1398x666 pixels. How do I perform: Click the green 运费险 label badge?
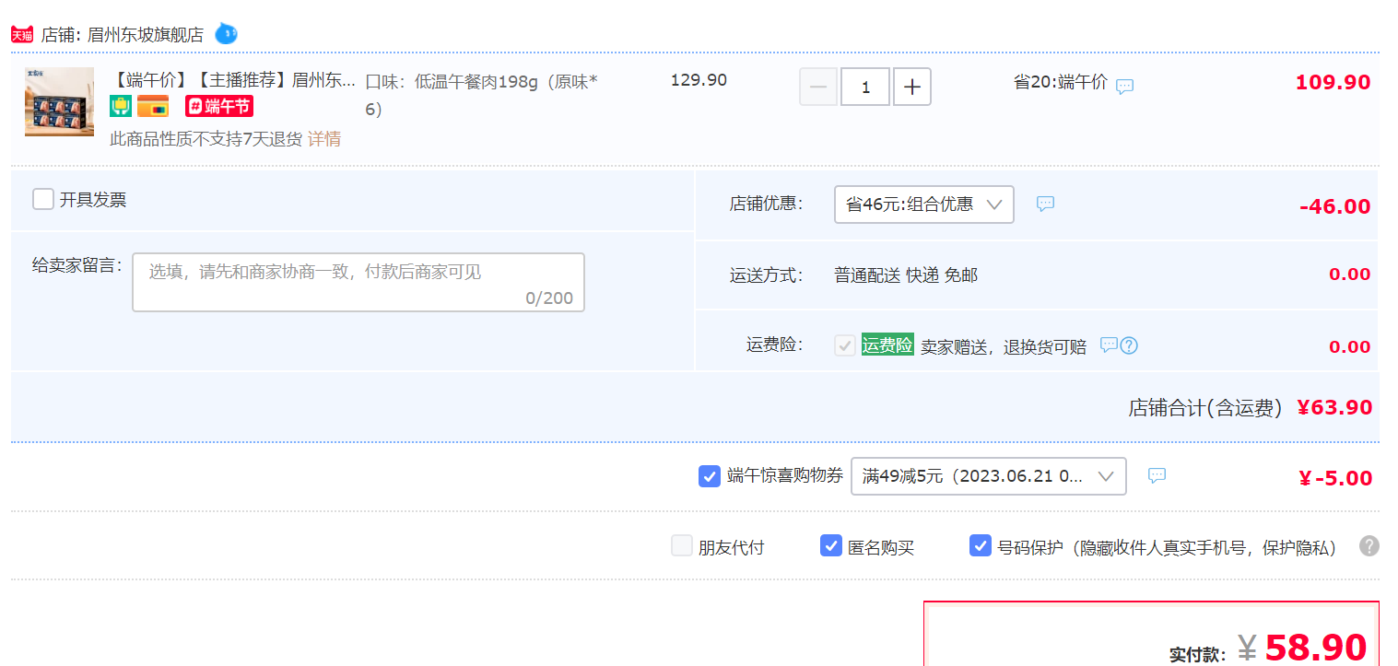tap(887, 345)
